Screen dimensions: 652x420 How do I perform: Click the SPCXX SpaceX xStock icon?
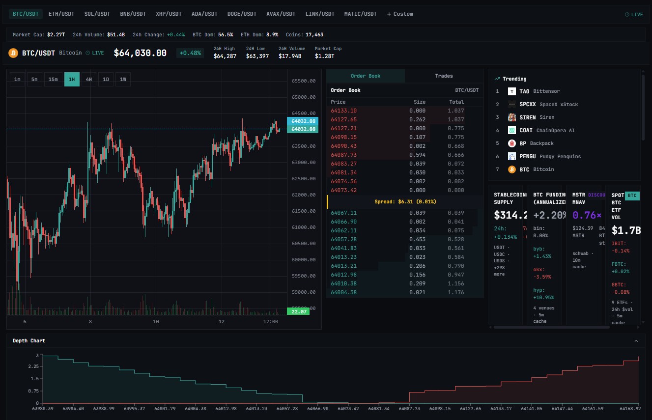click(511, 104)
